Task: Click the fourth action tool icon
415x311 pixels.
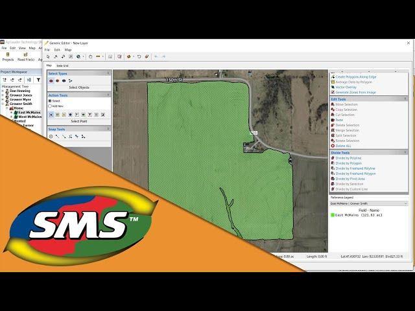Action: pyautogui.click(x=71, y=115)
